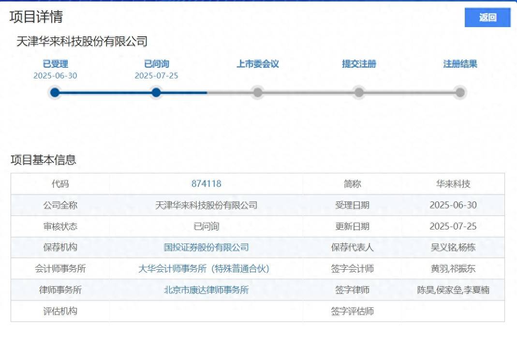Select the 已问询 progress step dot
Screen dimensions: 517x337
click(156, 92)
